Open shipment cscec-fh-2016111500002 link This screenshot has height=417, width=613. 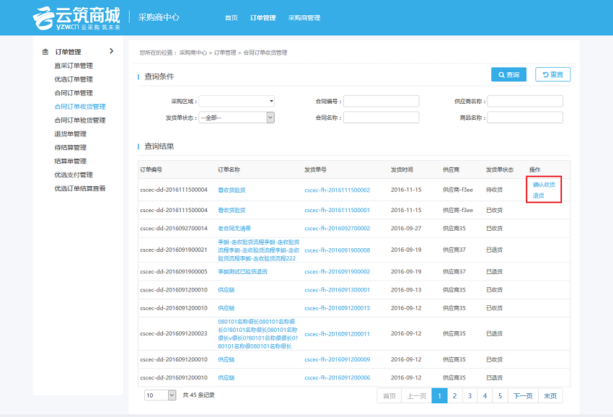pos(337,190)
